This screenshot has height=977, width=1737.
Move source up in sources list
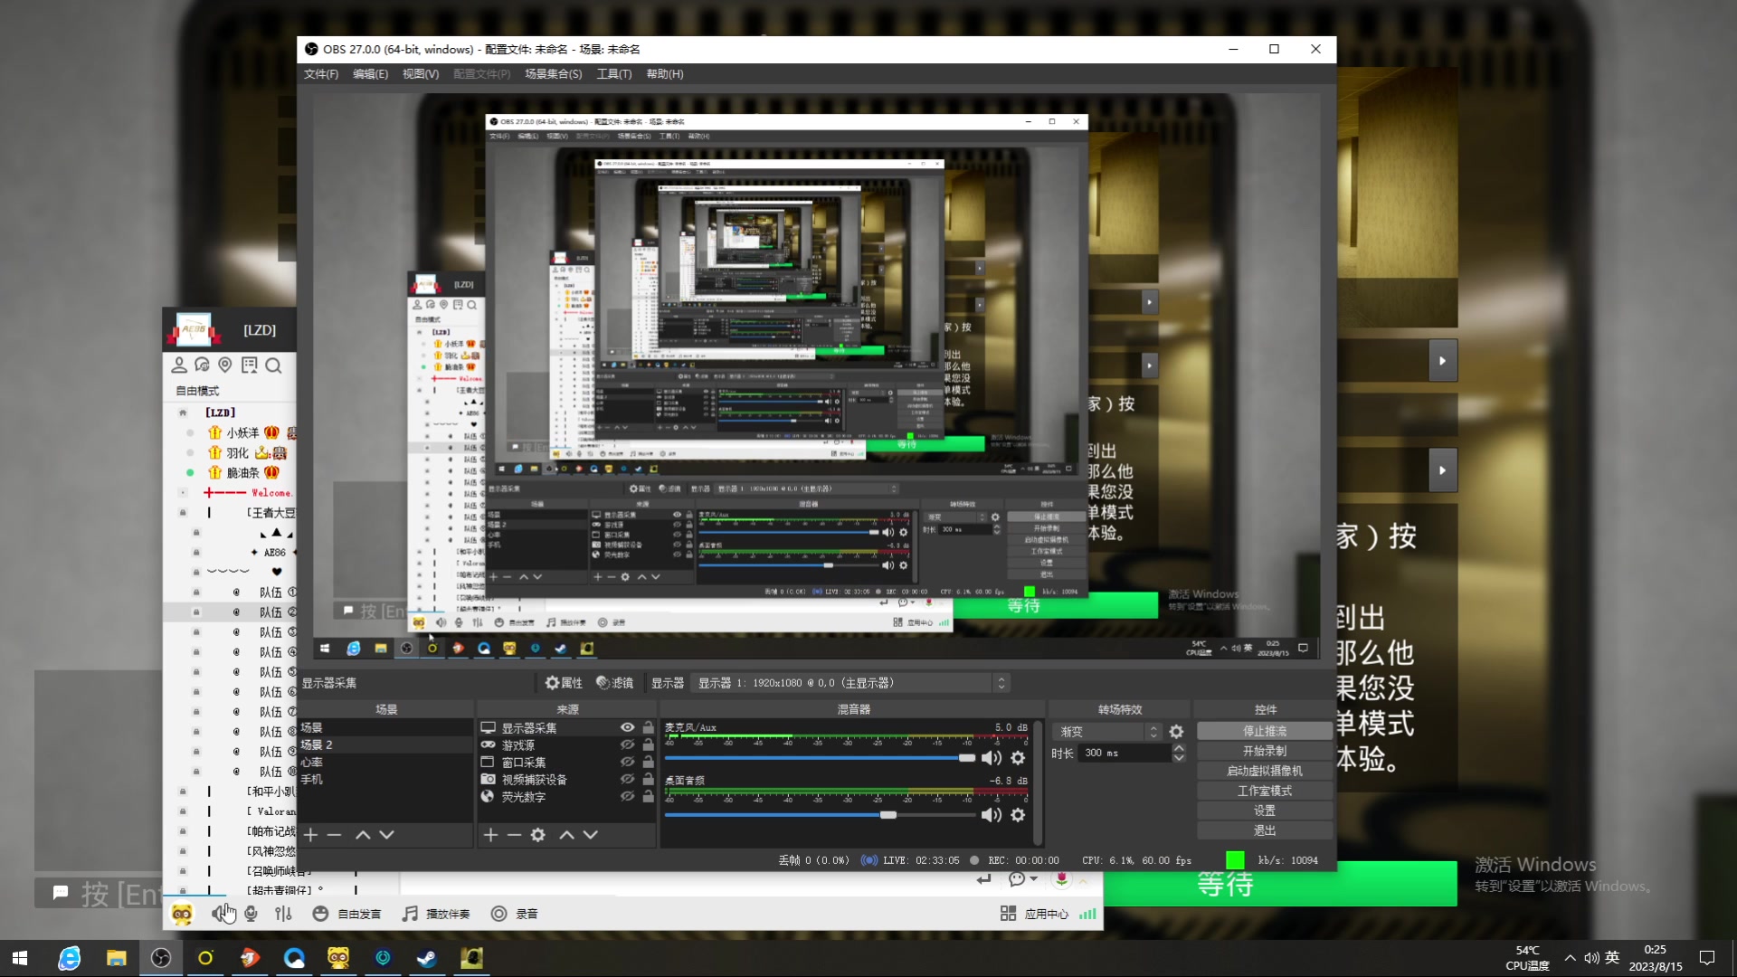pos(567,835)
